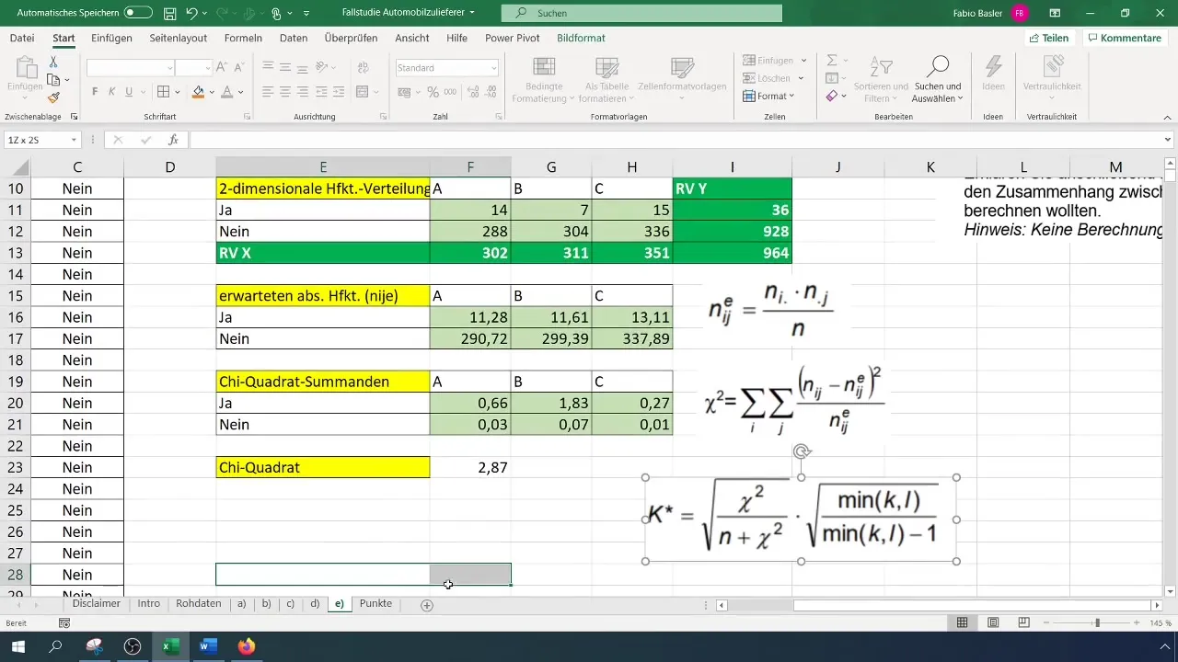The image size is (1178, 662).
Task: Click the increase decimal places icon
Action: tap(473, 92)
